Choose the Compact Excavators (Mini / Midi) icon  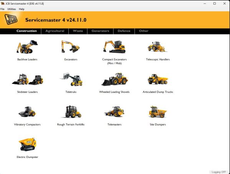coord(114,47)
